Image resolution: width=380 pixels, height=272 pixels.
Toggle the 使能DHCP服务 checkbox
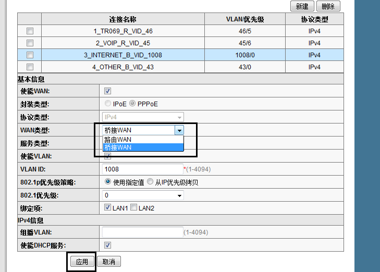108,245
